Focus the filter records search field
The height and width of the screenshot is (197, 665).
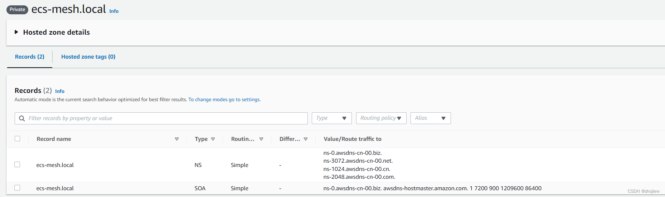[x=161, y=118]
